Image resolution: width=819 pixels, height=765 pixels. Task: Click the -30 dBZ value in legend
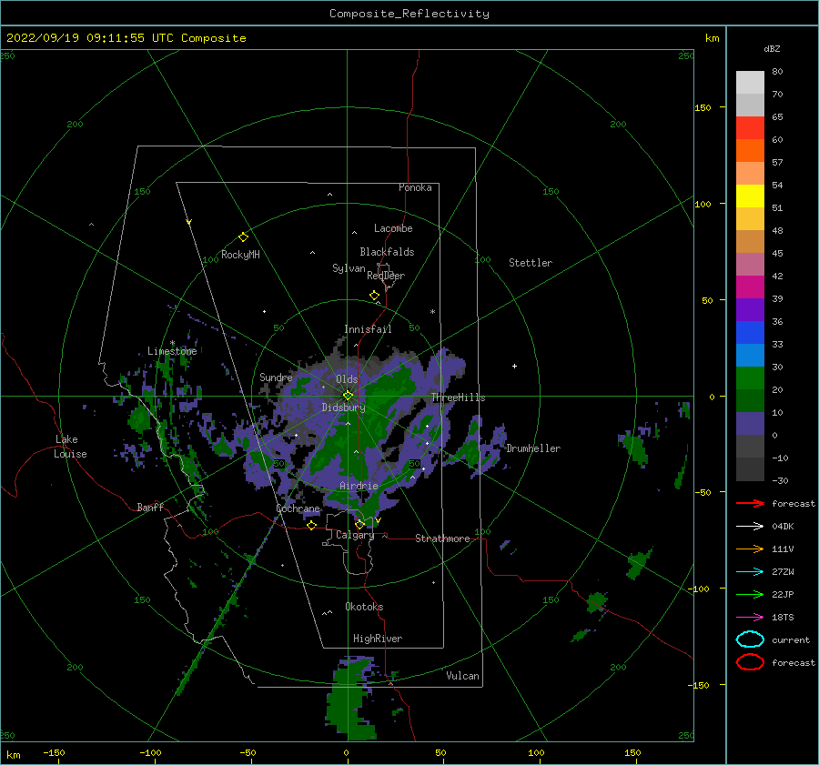point(780,480)
